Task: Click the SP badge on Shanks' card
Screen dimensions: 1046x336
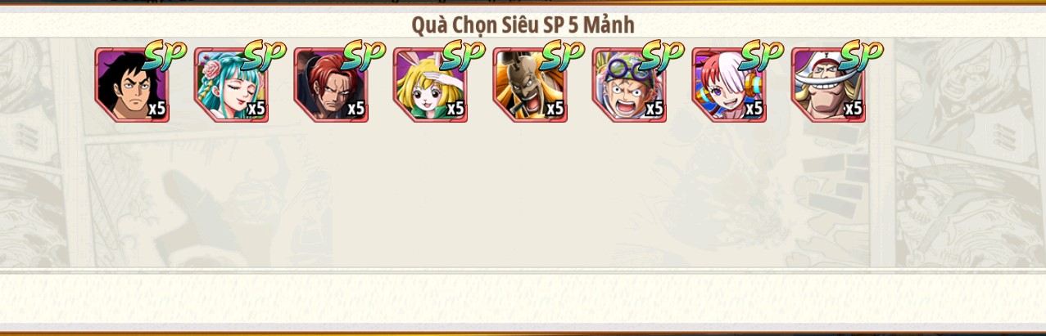Action: tap(364, 56)
